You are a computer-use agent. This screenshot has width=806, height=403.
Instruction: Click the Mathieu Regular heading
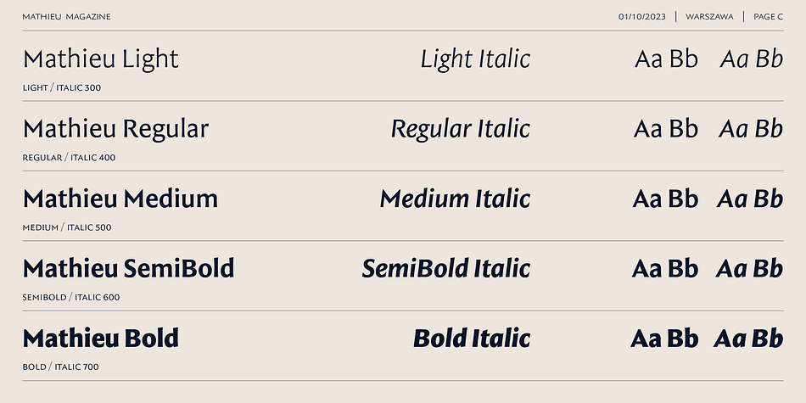click(x=115, y=129)
